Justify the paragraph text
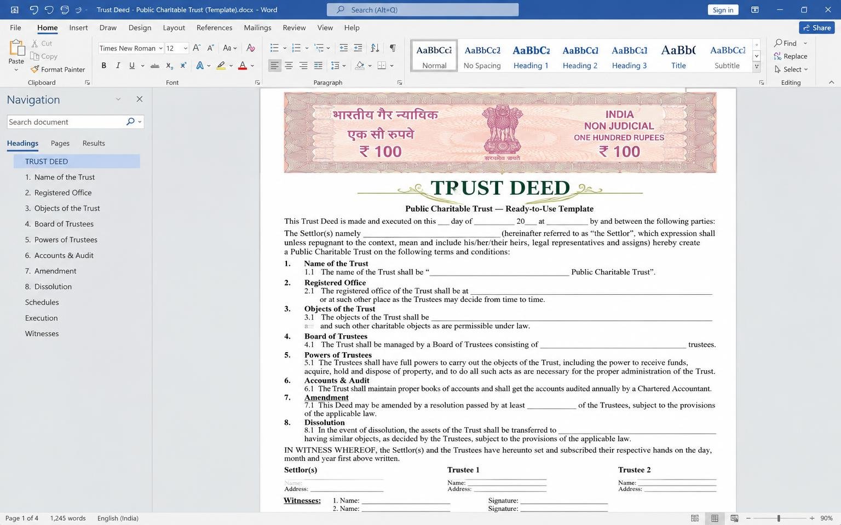 pos(318,66)
